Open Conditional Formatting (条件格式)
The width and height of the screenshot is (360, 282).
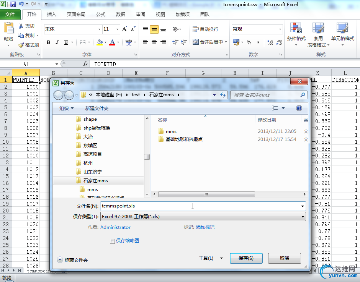pos(296,34)
